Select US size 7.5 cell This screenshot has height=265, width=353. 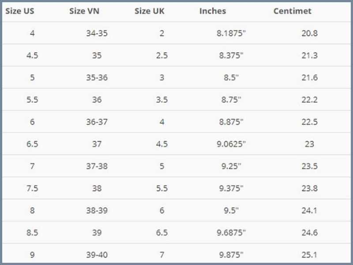pos(32,188)
